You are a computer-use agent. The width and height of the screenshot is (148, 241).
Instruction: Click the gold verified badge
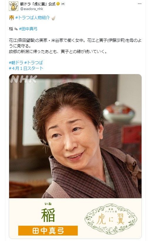click(58, 4)
